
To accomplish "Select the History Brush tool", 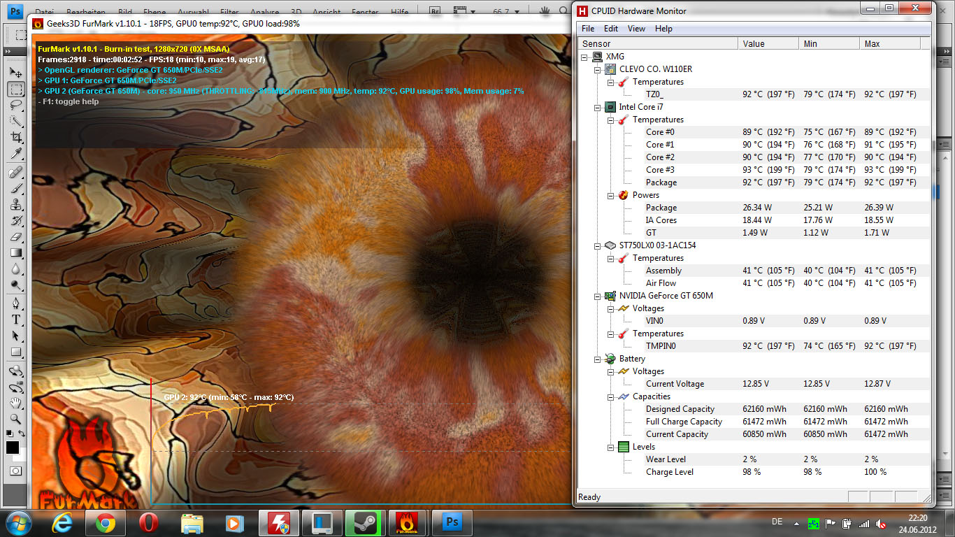I will [15, 220].
